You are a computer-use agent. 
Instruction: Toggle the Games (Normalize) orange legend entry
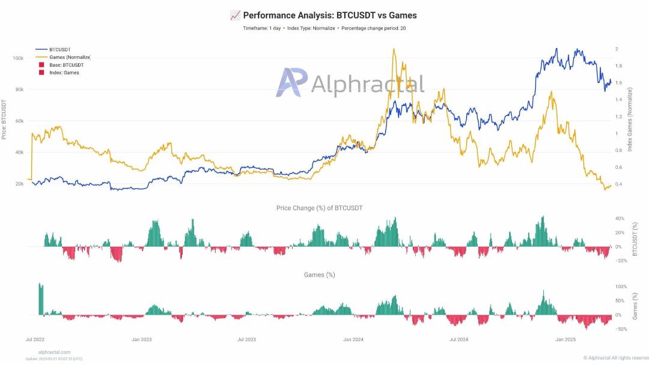[63, 57]
